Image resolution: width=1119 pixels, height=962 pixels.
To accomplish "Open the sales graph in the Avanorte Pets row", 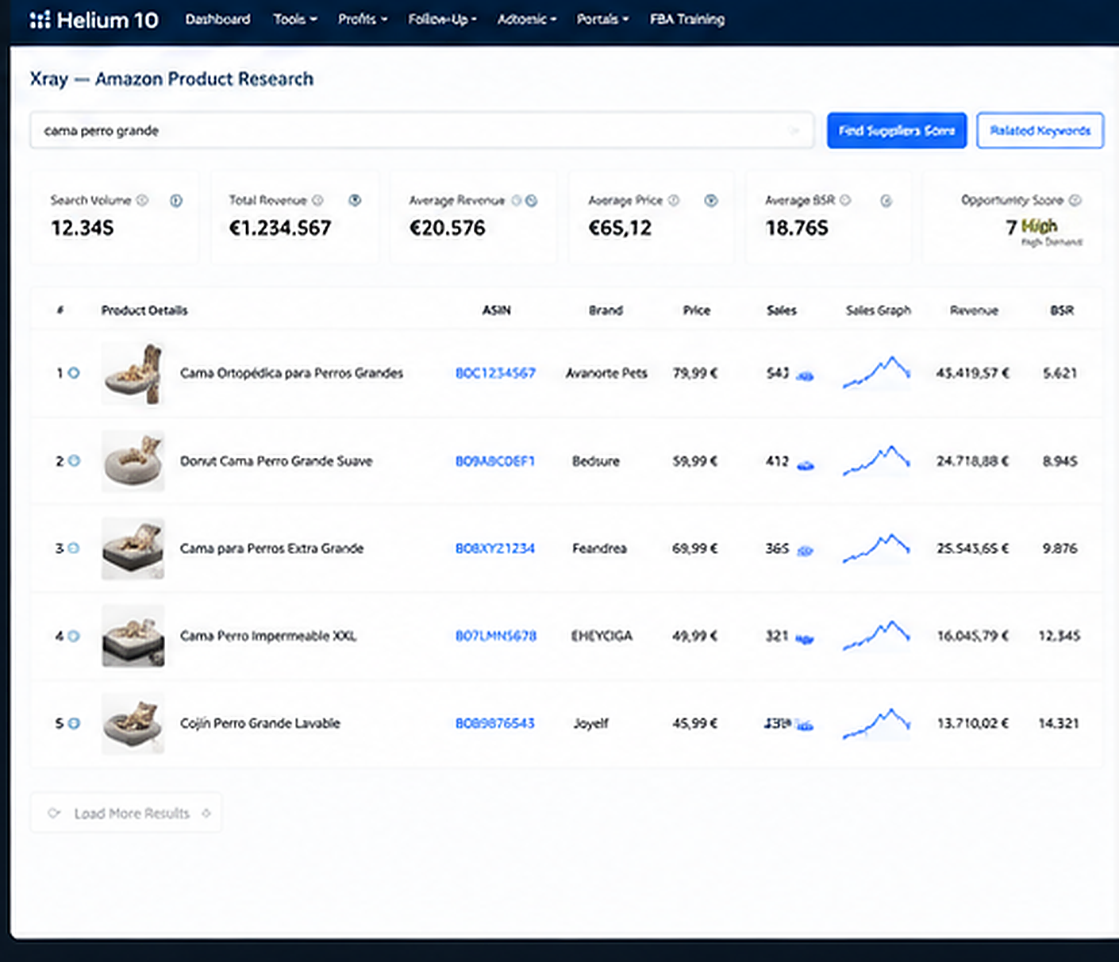I will 876,373.
